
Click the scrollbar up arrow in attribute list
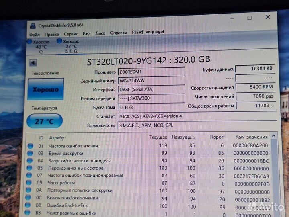273,136
